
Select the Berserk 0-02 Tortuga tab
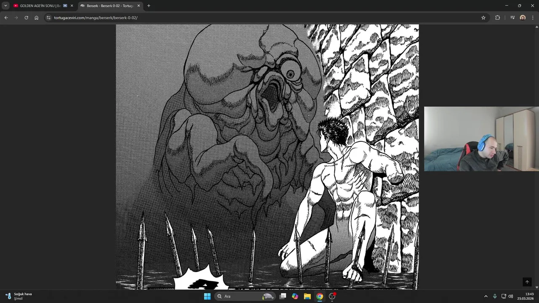click(x=110, y=6)
